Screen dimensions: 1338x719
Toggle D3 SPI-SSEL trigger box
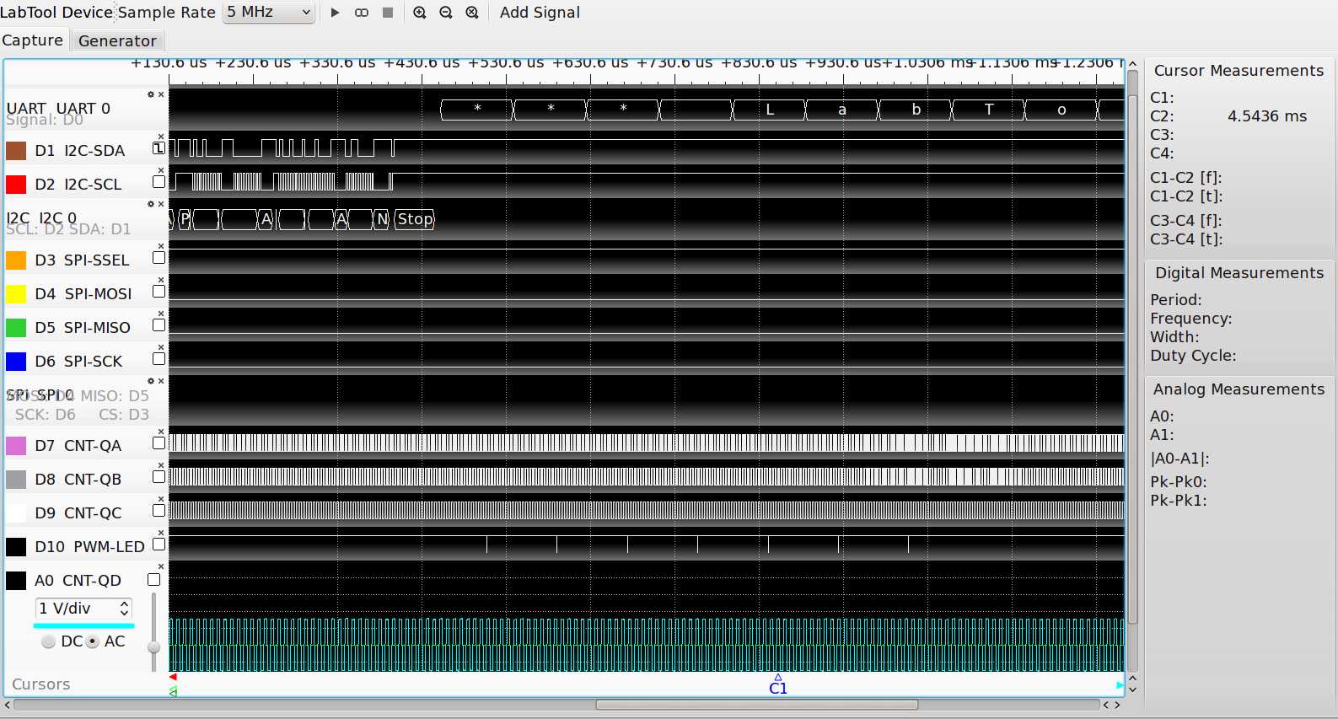tap(159, 258)
